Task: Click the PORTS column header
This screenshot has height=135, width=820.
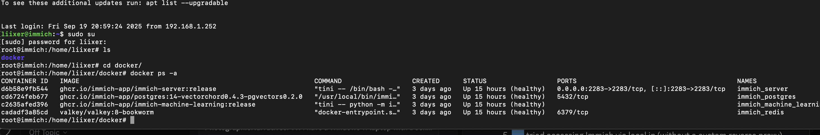Action: [567, 81]
